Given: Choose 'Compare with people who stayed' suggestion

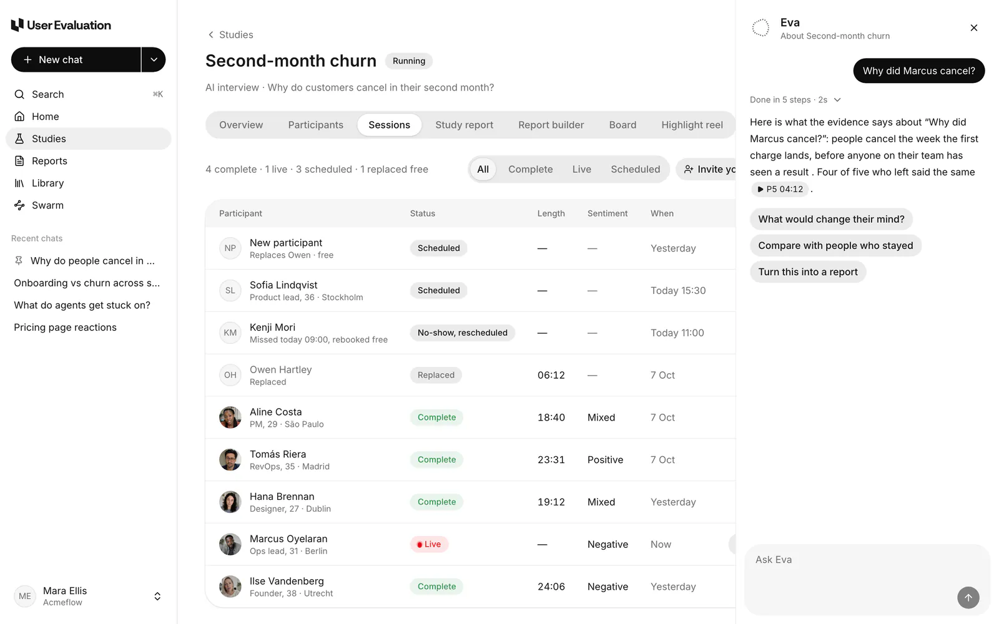Looking at the screenshot, I should pos(836,245).
